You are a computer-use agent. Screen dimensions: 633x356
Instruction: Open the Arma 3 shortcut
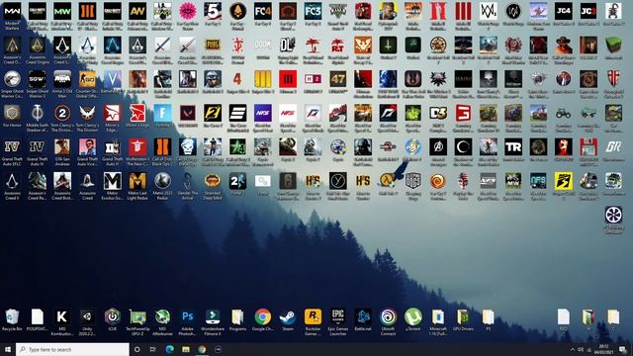click(62, 79)
